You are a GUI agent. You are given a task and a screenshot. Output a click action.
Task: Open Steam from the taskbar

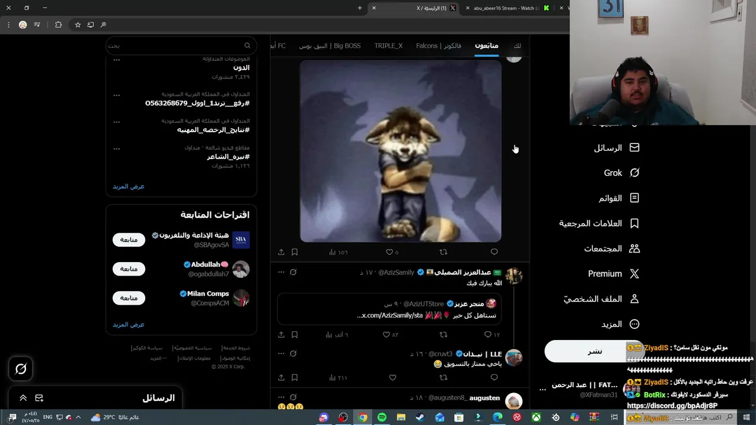pyautogui.click(x=420, y=417)
